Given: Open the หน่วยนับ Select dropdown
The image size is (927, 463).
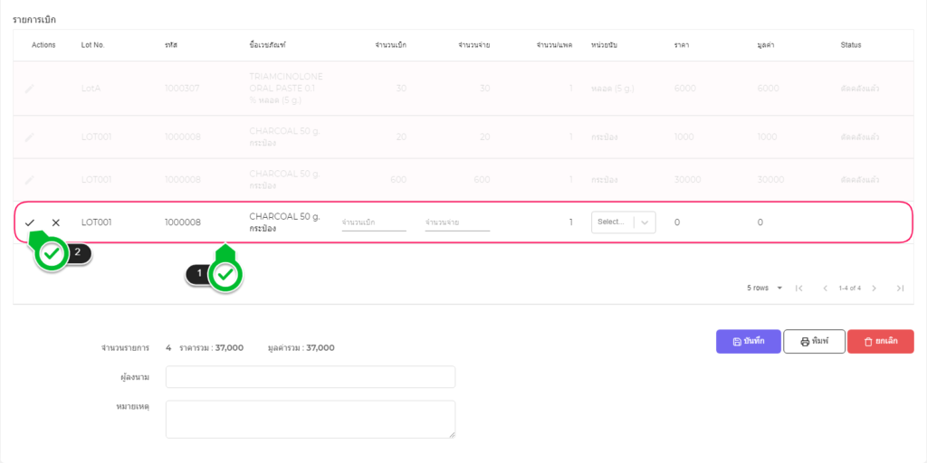Looking at the screenshot, I should click(612, 222).
